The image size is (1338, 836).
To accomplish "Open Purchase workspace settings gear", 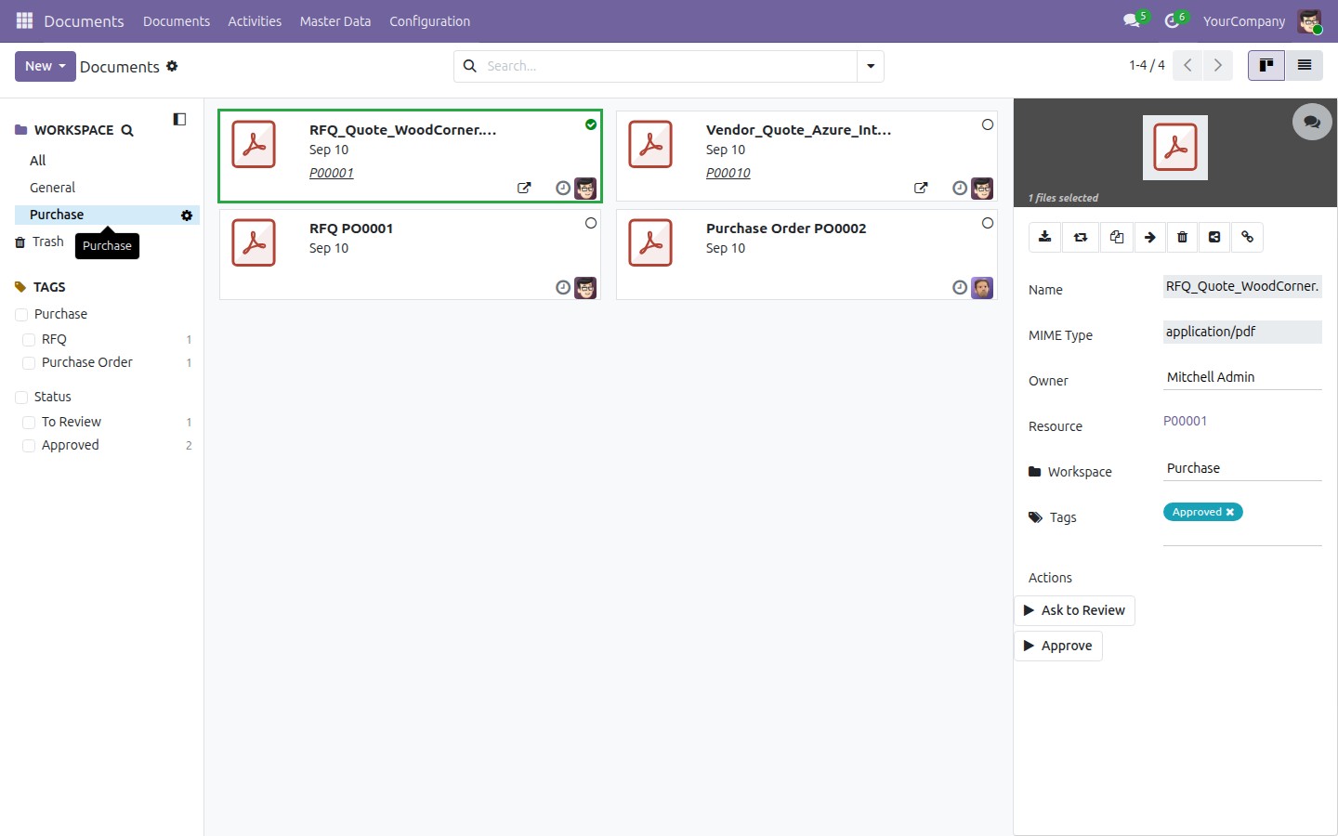I will tap(187, 216).
